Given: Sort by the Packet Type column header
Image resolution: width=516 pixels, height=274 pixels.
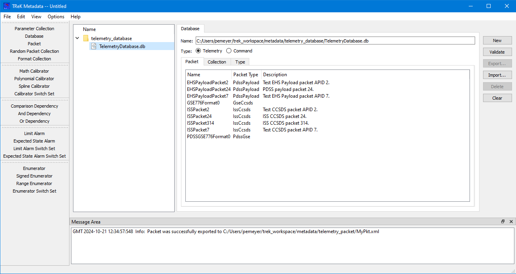Looking at the screenshot, I should point(246,75).
